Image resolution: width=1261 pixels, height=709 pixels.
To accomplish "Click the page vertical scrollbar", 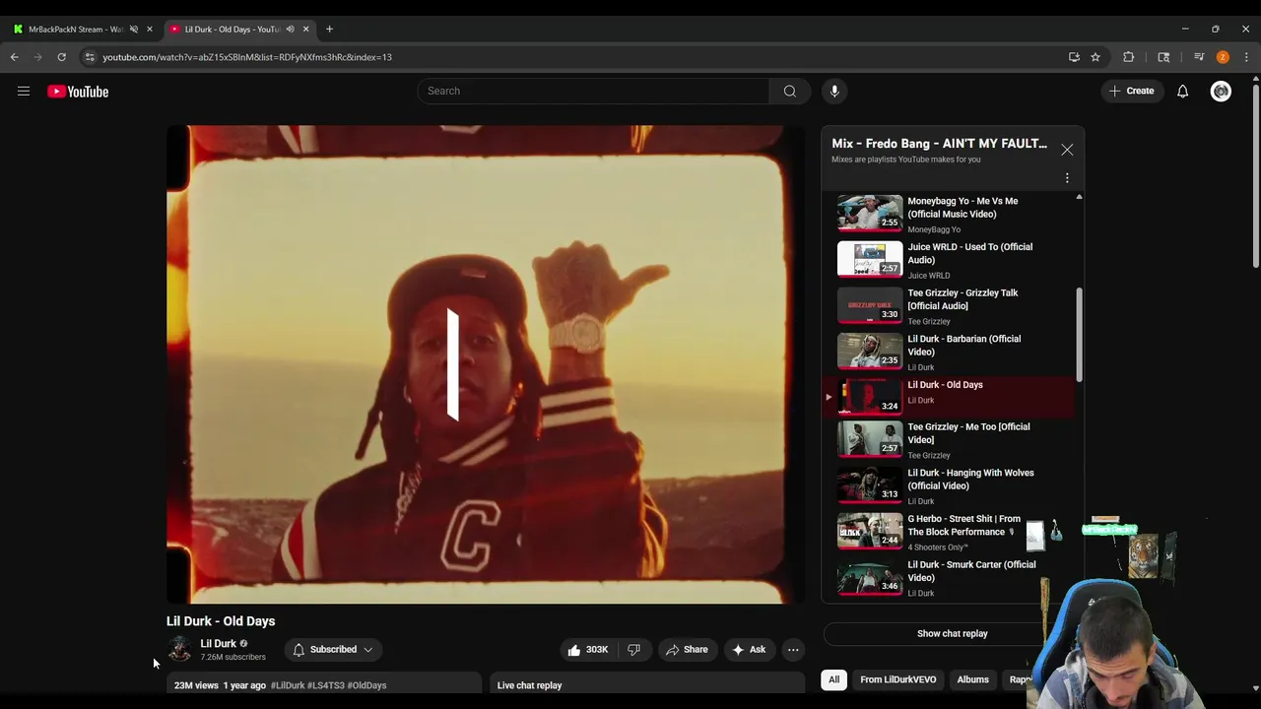I will [1255, 177].
